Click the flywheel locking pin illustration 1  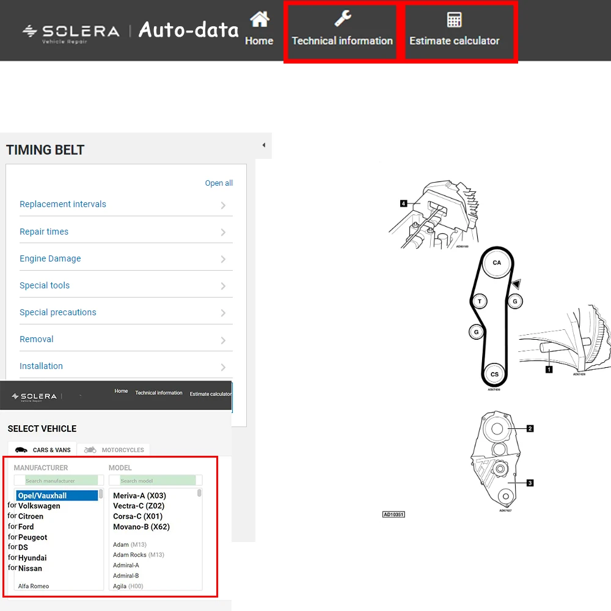click(564, 340)
